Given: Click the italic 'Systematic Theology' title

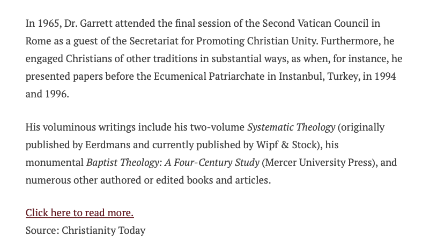Looking at the screenshot, I should click(291, 127).
